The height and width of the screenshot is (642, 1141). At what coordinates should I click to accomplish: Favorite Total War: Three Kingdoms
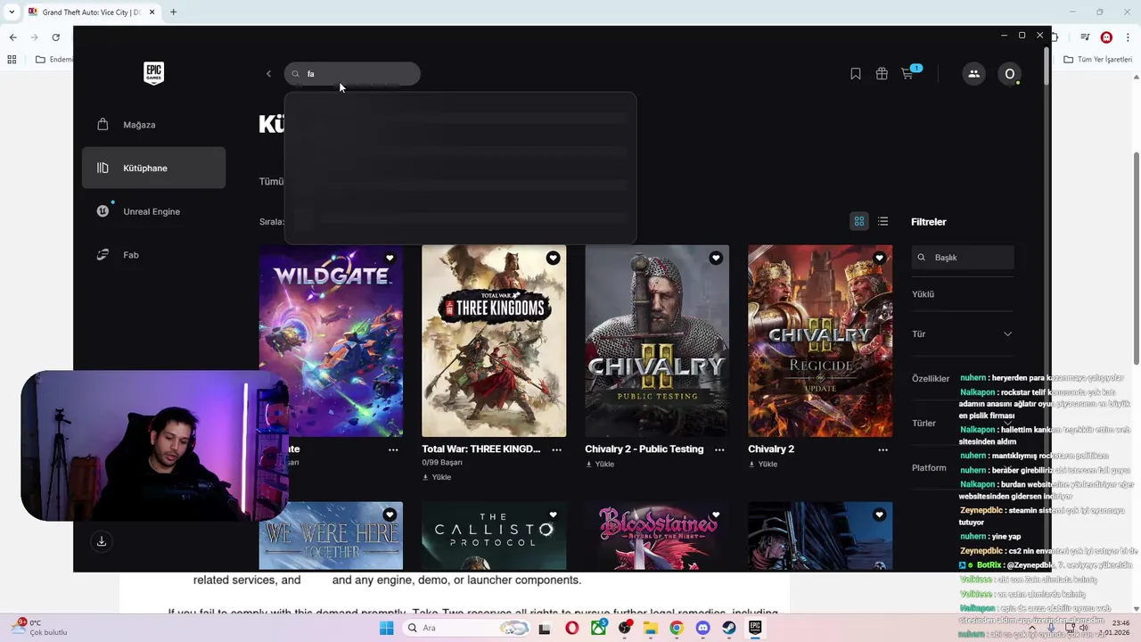(553, 258)
